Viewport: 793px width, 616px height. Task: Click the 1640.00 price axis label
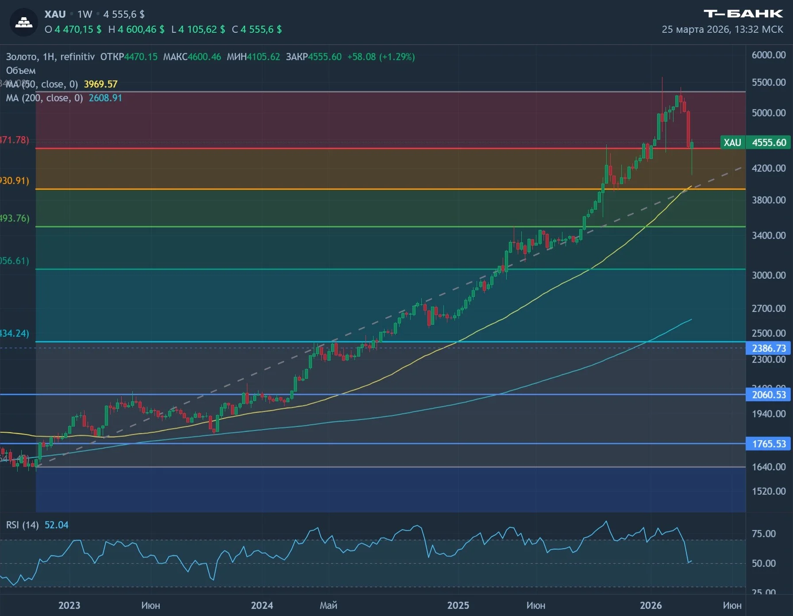(x=769, y=467)
